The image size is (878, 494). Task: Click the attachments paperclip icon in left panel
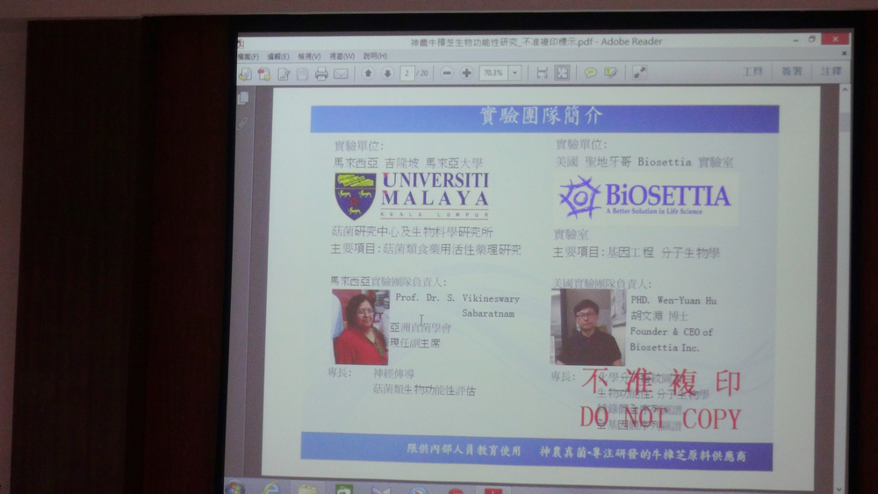pyautogui.click(x=242, y=124)
